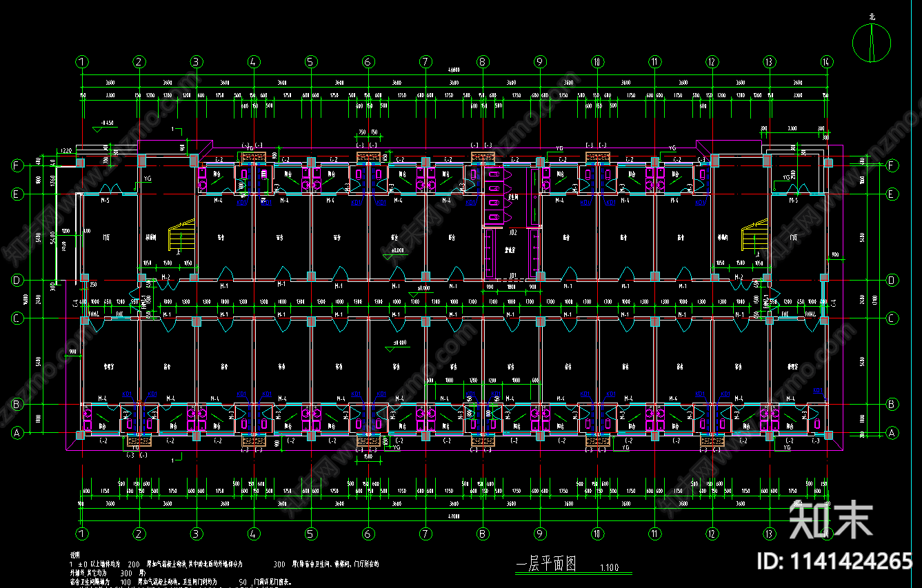This screenshot has height=588, width=922.
Task: Select top axis bubble 6
Action: tap(368, 61)
